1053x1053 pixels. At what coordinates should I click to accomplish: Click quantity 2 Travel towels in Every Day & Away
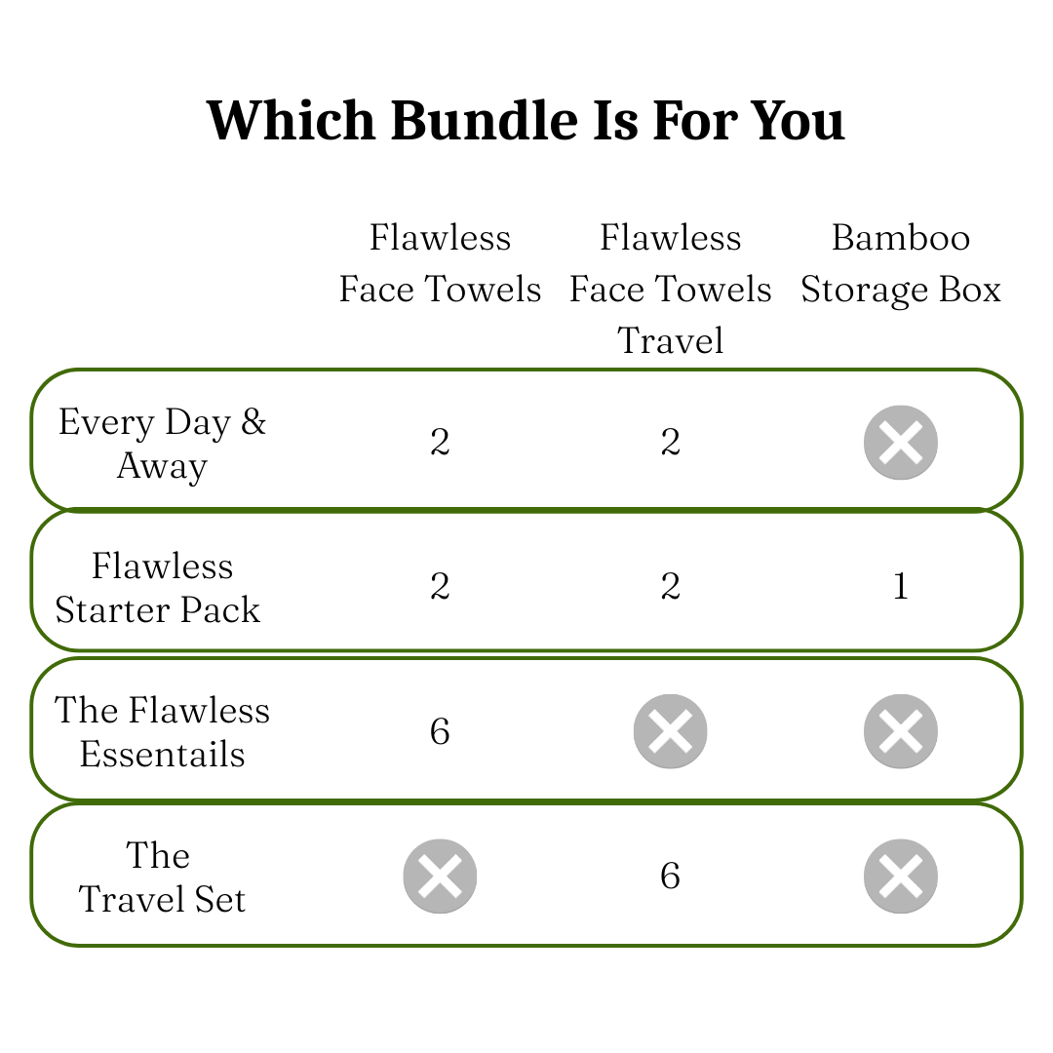click(670, 444)
